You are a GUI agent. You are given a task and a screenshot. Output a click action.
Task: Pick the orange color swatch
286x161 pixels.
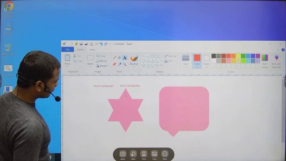tap(233, 56)
